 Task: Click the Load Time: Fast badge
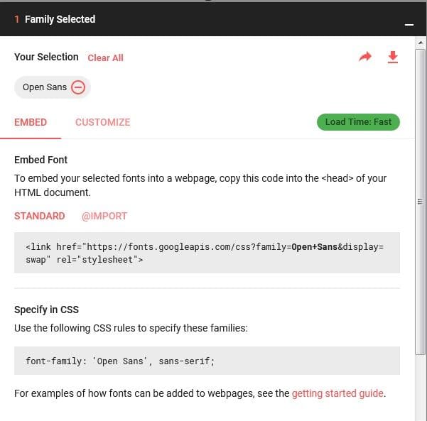(358, 122)
